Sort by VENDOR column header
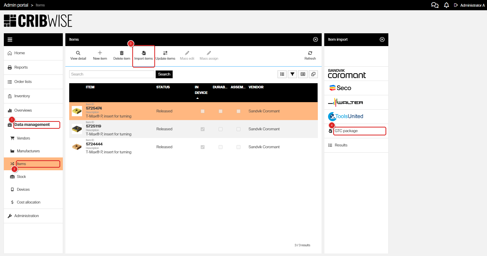The height and width of the screenshot is (256, 487). (256, 87)
